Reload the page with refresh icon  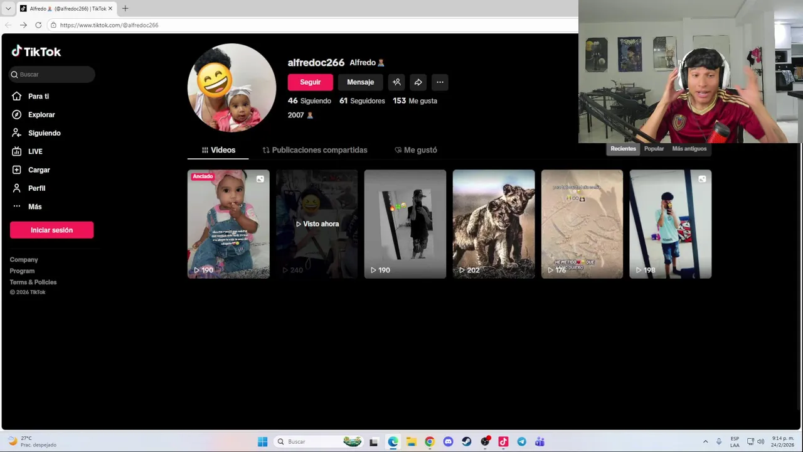pos(38,25)
